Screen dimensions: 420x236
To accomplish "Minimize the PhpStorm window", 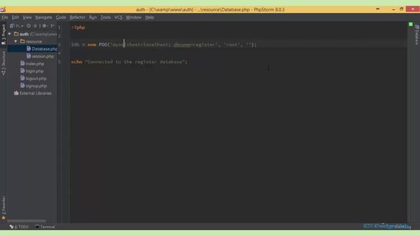I will [x=393, y=9].
